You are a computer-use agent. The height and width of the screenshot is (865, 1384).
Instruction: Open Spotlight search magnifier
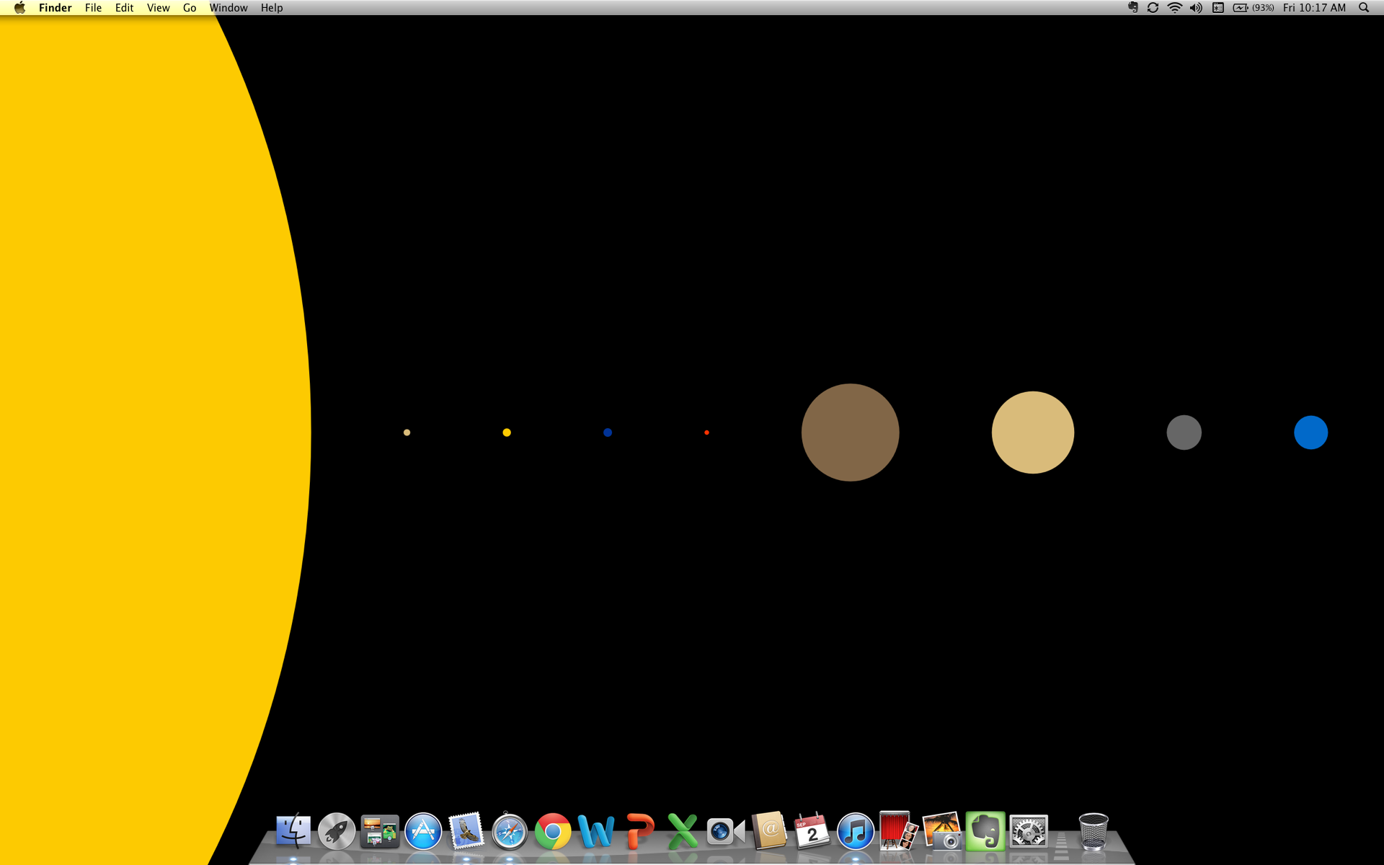(x=1364, y=7)
